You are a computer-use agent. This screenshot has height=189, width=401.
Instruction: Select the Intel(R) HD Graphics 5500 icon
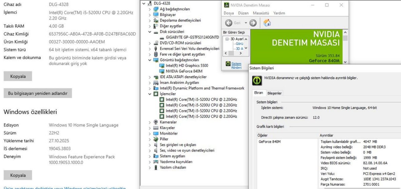[162, 66]
